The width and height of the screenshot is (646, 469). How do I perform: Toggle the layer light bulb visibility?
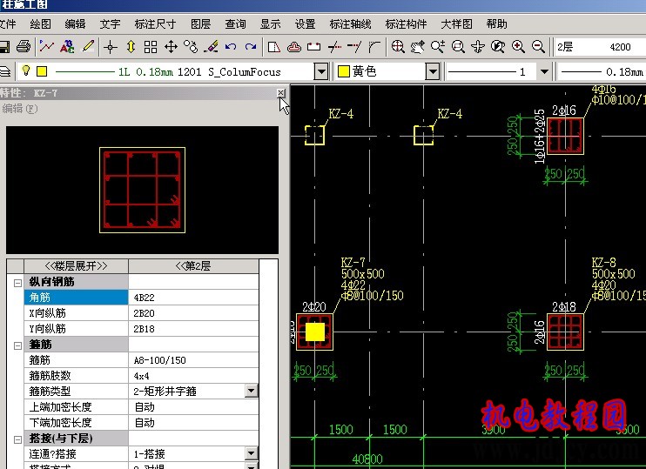point(26,71)
